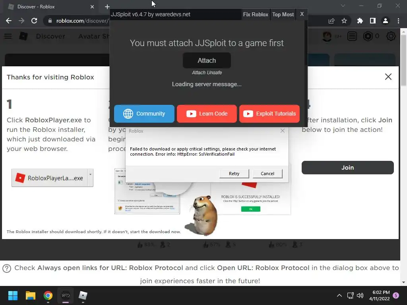Select the Discover - Roblox tab
407x305 pixels.
point(50,7)
